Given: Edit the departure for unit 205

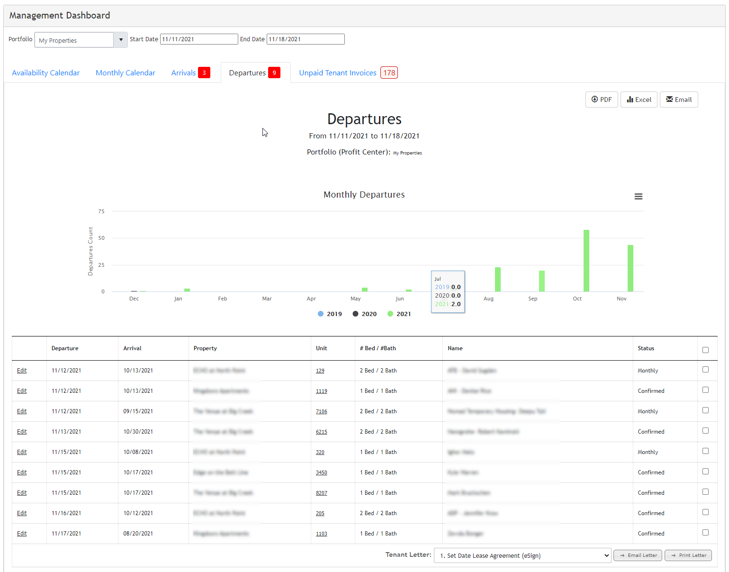Looking at the screenshot, I should [22, 513].
